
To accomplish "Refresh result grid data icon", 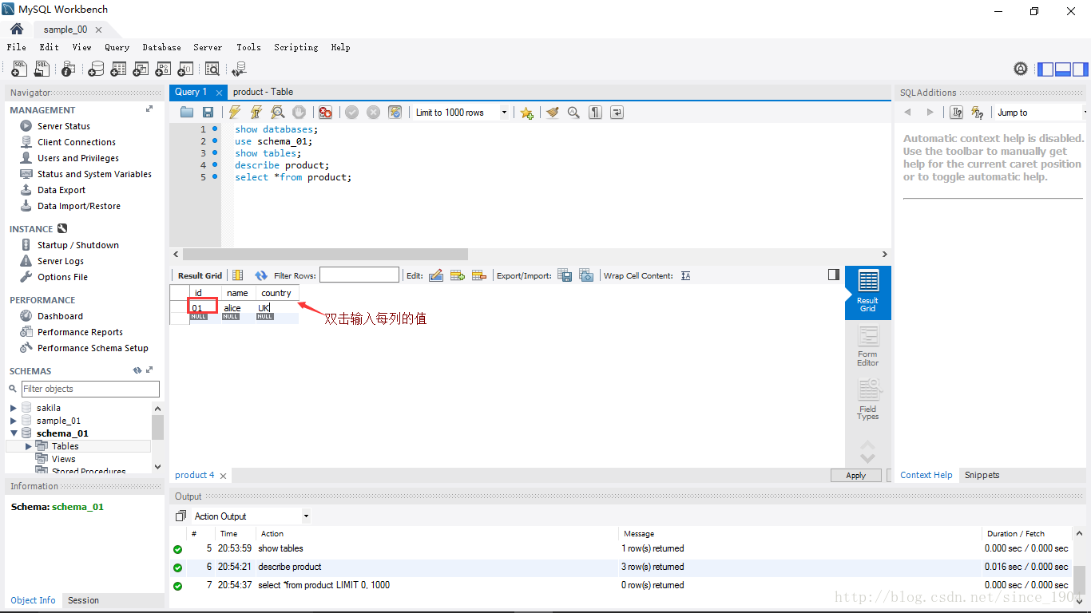I will [x=261, y=275].
